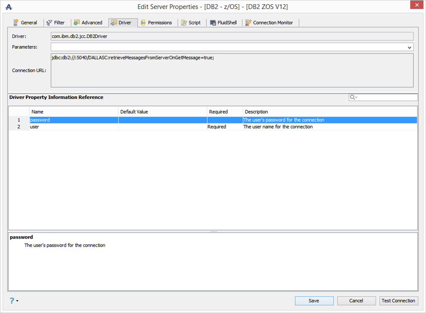The image size is (426, 313).
Task: Click the Driver tab icon
Action: click(x=114, y=23)
